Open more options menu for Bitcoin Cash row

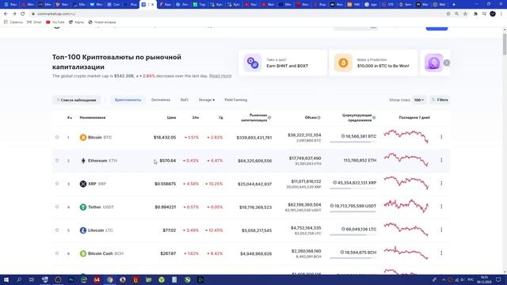(441, 253)
